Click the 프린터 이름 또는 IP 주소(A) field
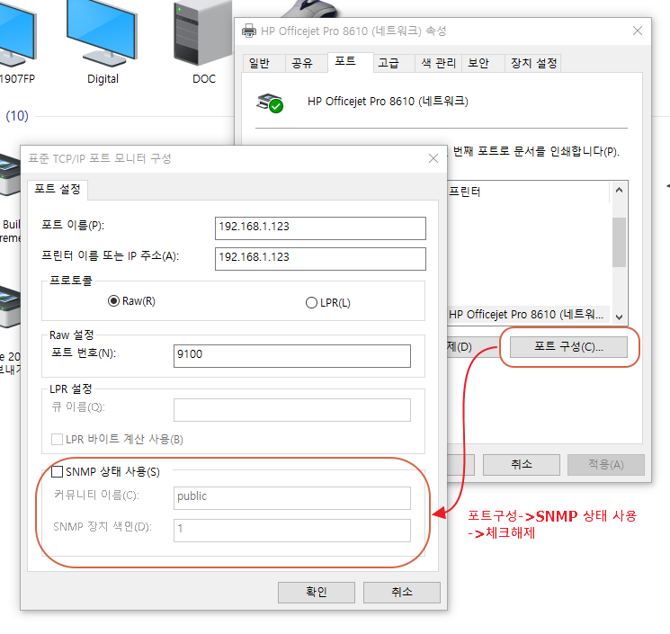 [320, 259]
